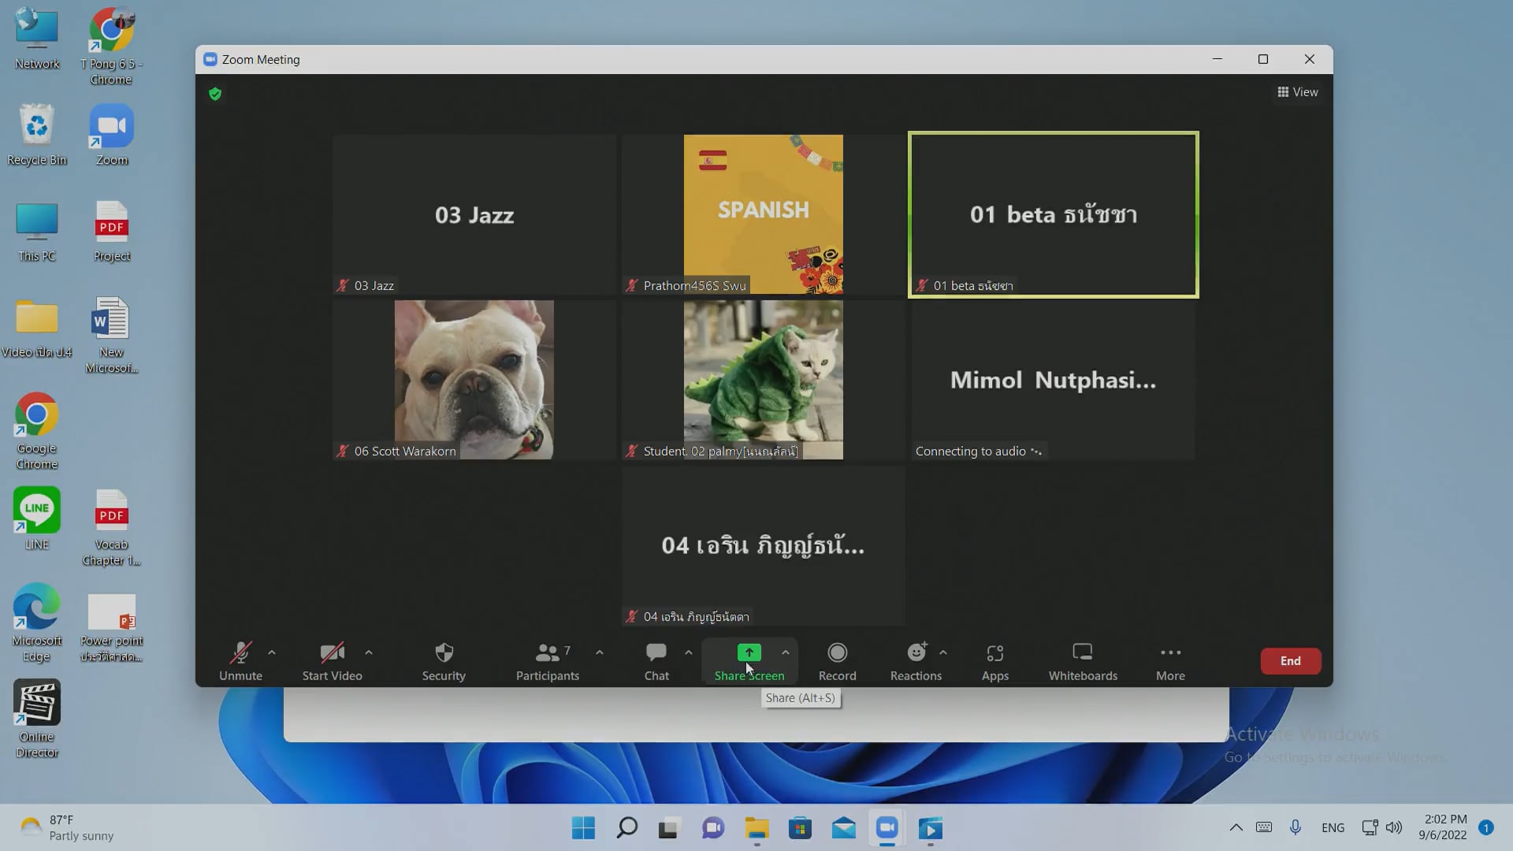The image size is (1513, 851).
Task: Open the weather widget 87°F
Action: pos(67,827)
